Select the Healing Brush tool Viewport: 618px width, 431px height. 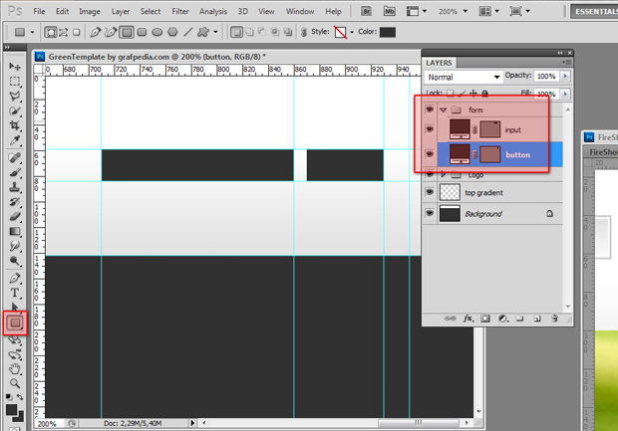pyautogui.click(x=15, y=158)
